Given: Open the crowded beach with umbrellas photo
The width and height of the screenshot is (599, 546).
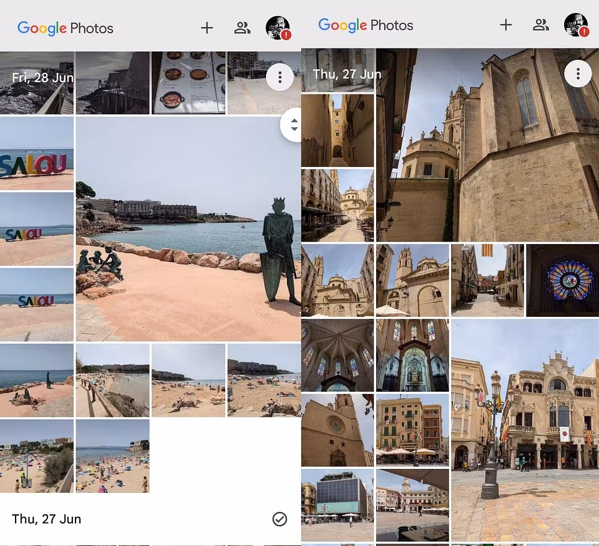Looking at the screenshot, I should click(113, 456).
